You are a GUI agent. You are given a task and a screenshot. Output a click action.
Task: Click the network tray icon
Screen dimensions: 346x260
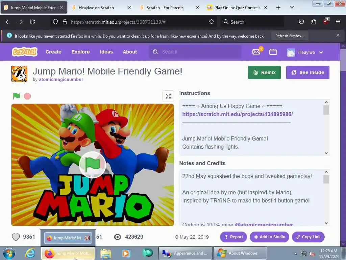[304, 254]
